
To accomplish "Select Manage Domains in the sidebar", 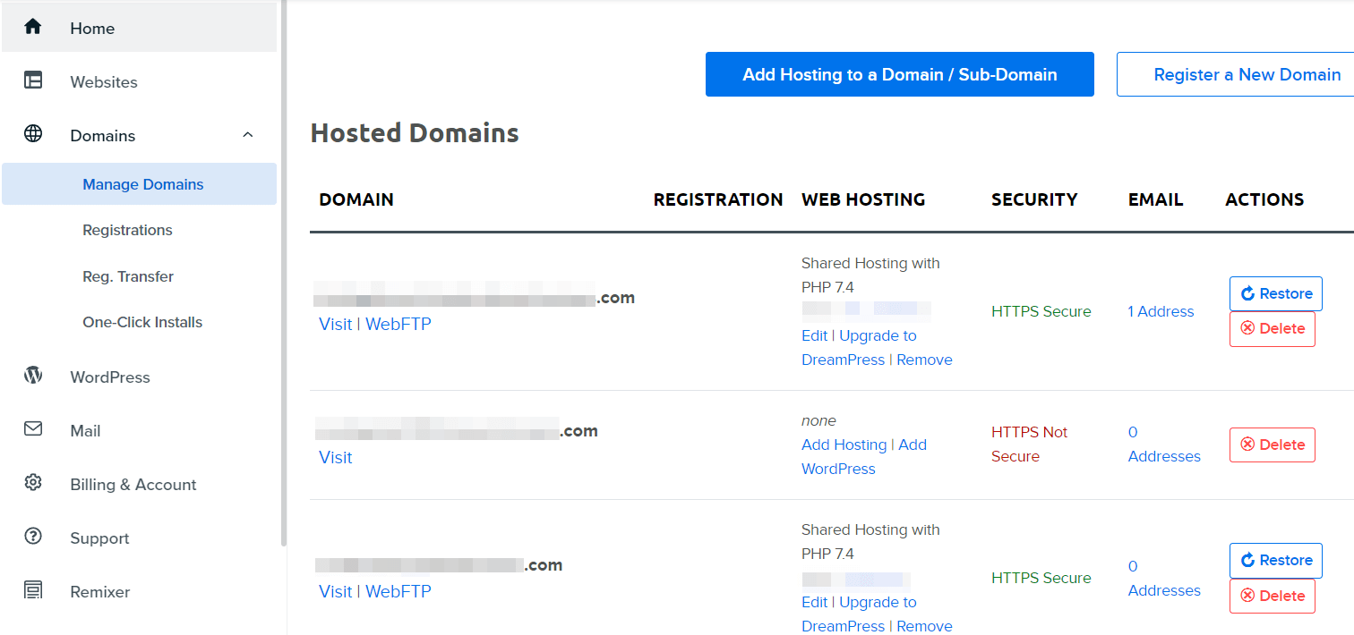I will (142, 183).
